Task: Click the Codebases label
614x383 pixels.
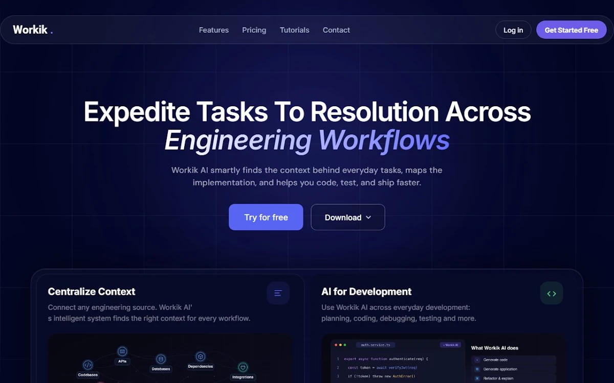Action: (x=87, y=375)
